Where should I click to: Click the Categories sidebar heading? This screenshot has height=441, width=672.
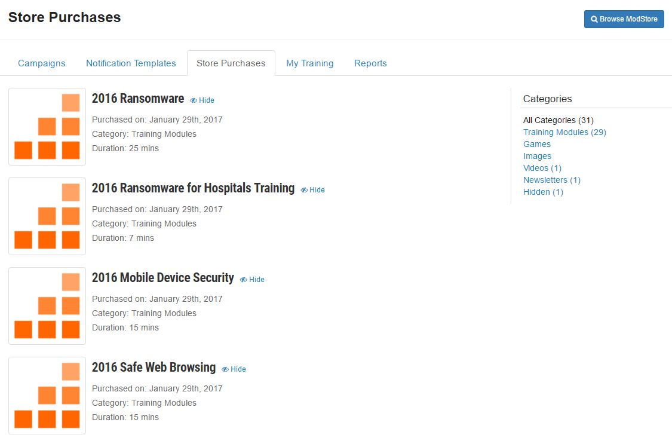(x=548, y=99)
